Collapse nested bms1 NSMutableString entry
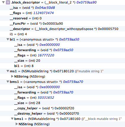The width and height of the screenshot is (125, 127). (x=12, y=119)
